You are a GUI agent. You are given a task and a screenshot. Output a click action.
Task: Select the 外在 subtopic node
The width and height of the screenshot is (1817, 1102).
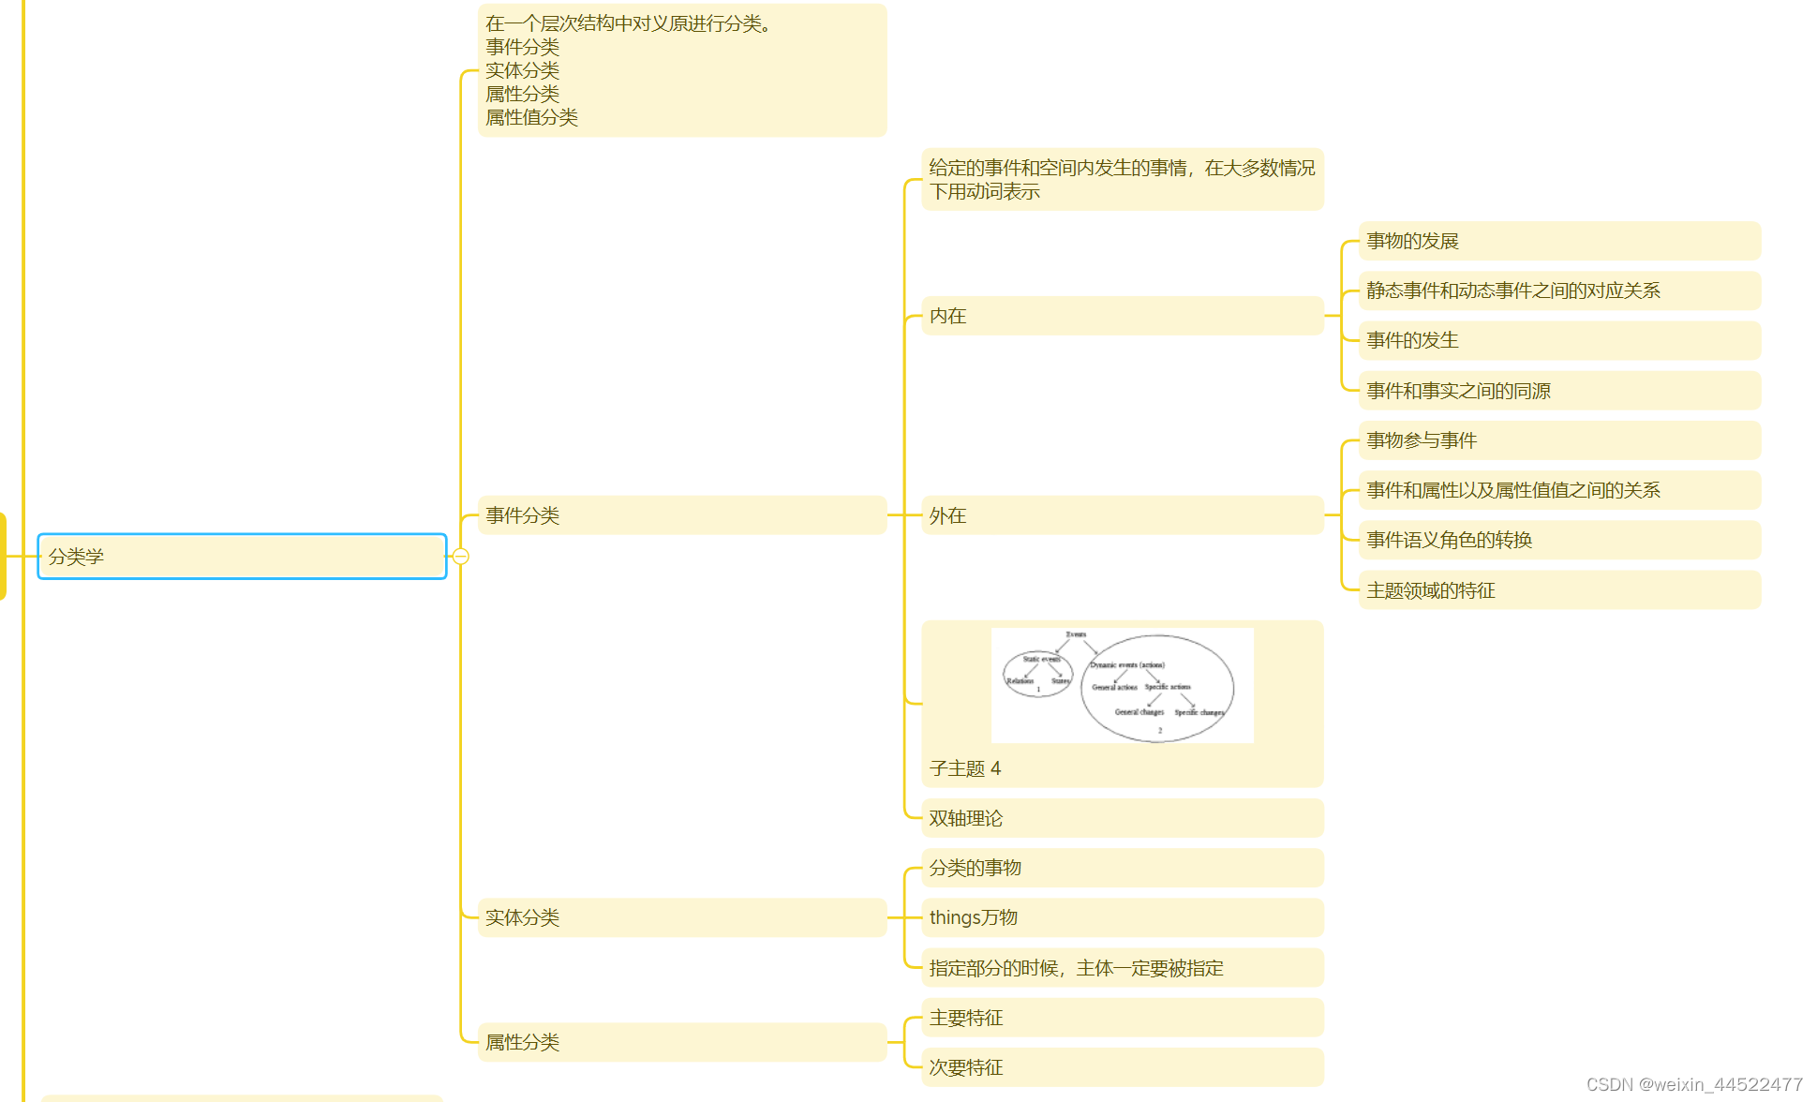coord(949,514)
